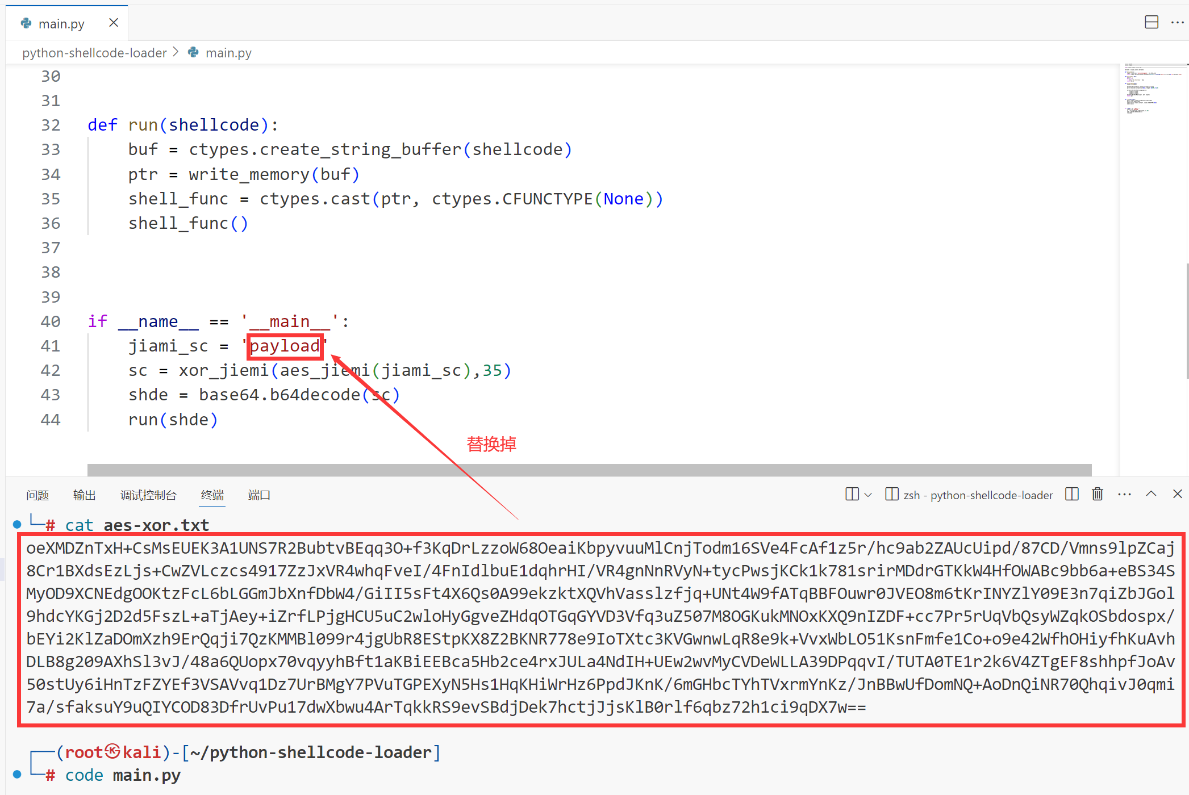Open editor More Actions ellipsis
This screenshot has width=1189, height=795.
coord(1177,22)
